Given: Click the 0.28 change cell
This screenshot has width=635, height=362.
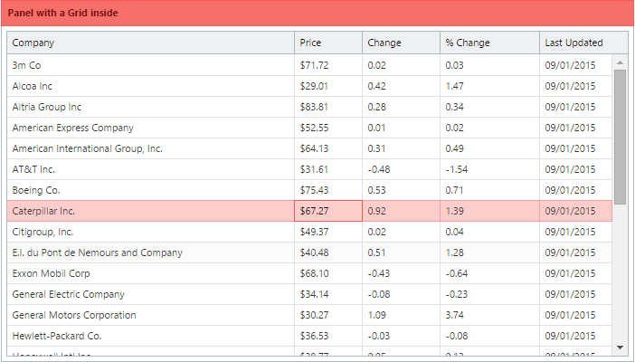Looking at the screenshot, I should [x=402, y=107].
